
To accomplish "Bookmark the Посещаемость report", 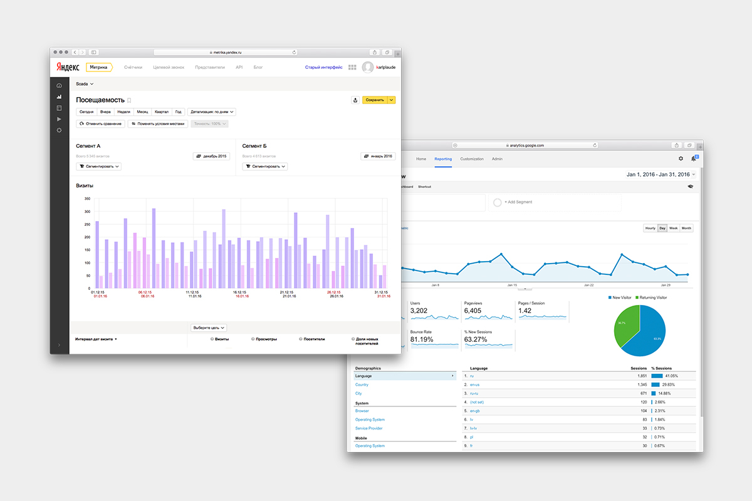I will pos(130,100).
